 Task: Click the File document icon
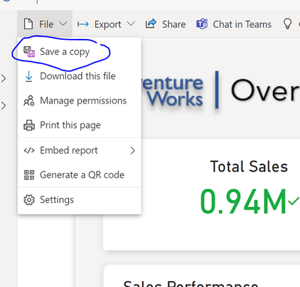pos(28,24)
